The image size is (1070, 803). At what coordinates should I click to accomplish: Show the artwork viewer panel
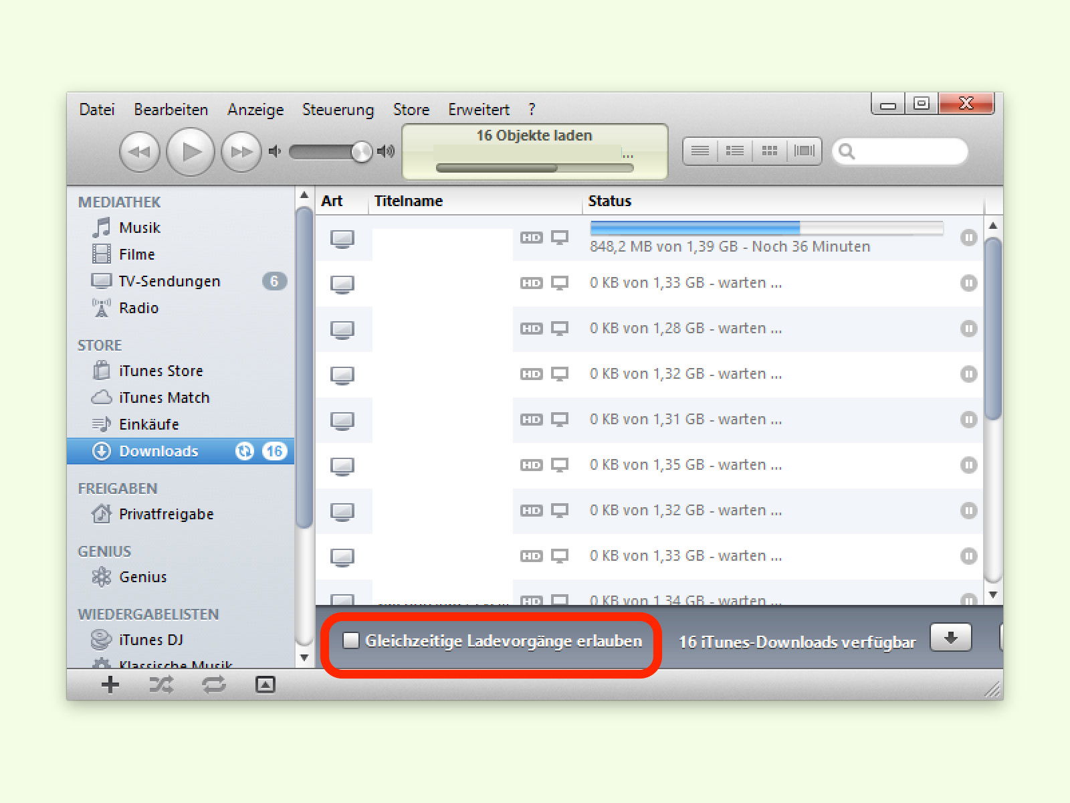265,685
